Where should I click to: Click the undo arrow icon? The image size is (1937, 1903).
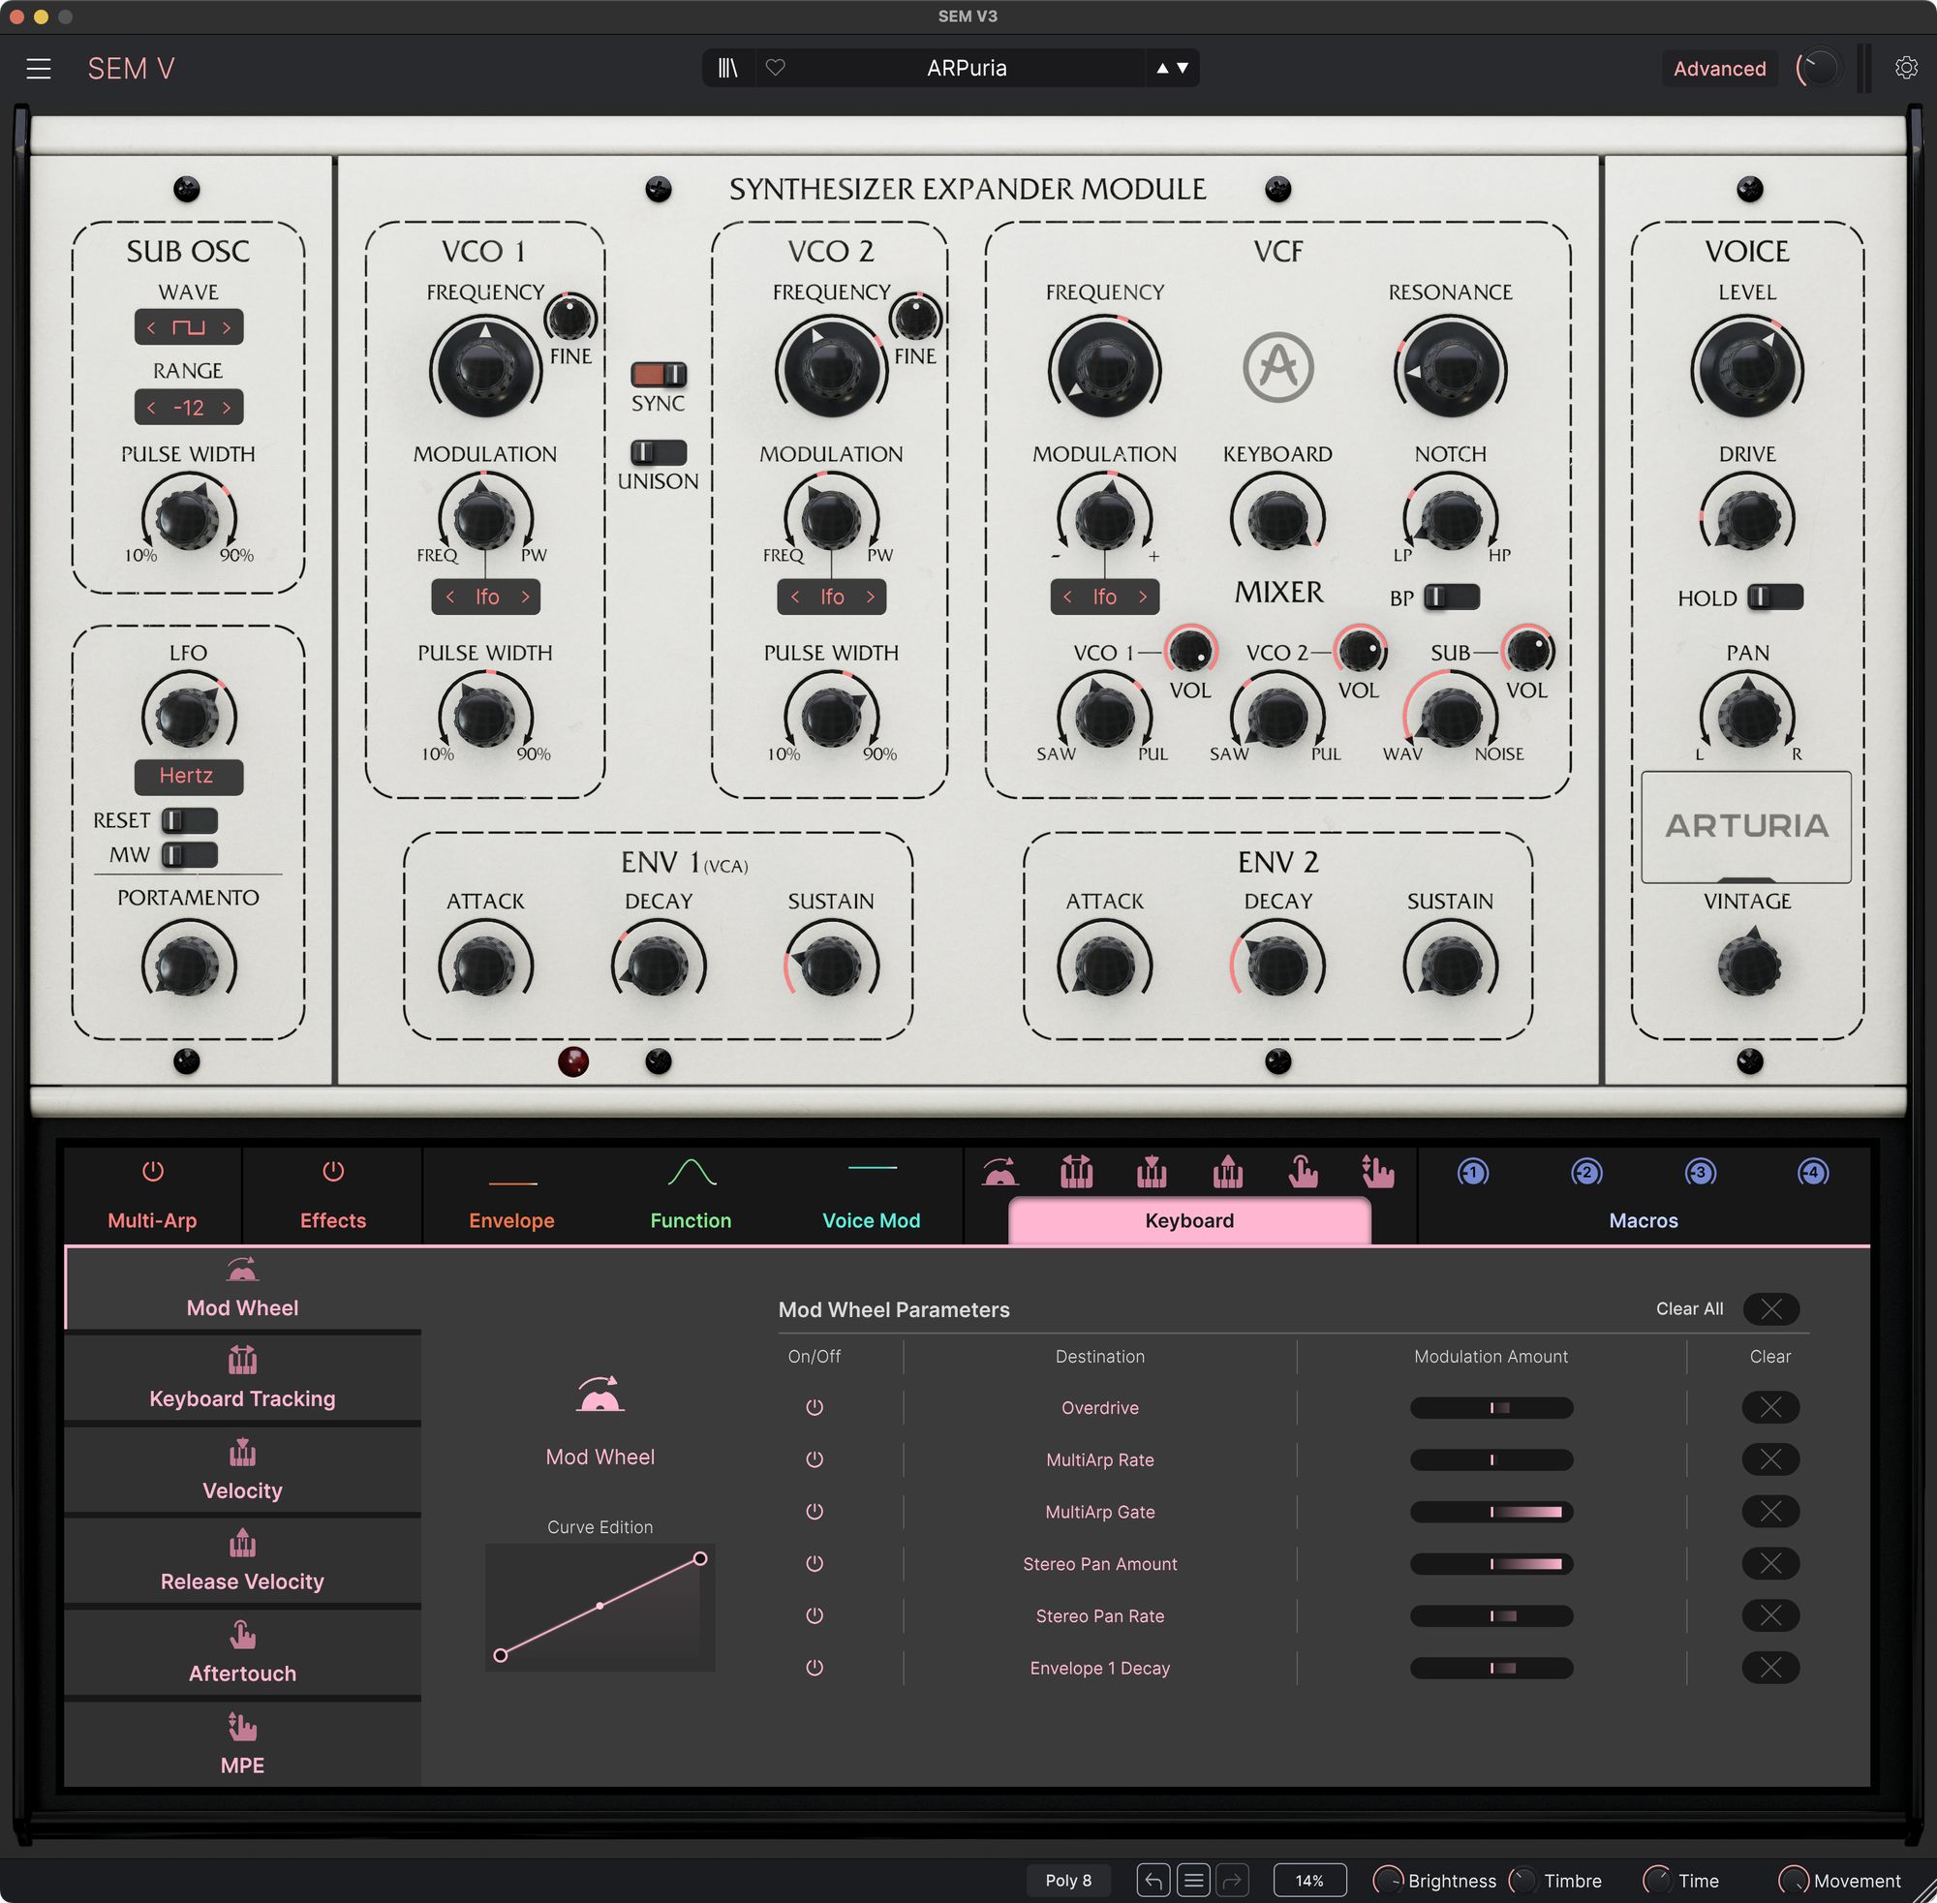point(1153,1880)
